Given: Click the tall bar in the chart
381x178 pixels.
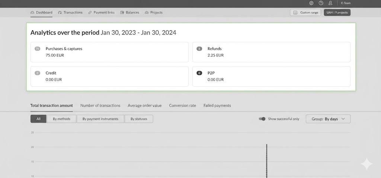Looking at the screenshot, I should click(267, 160).
